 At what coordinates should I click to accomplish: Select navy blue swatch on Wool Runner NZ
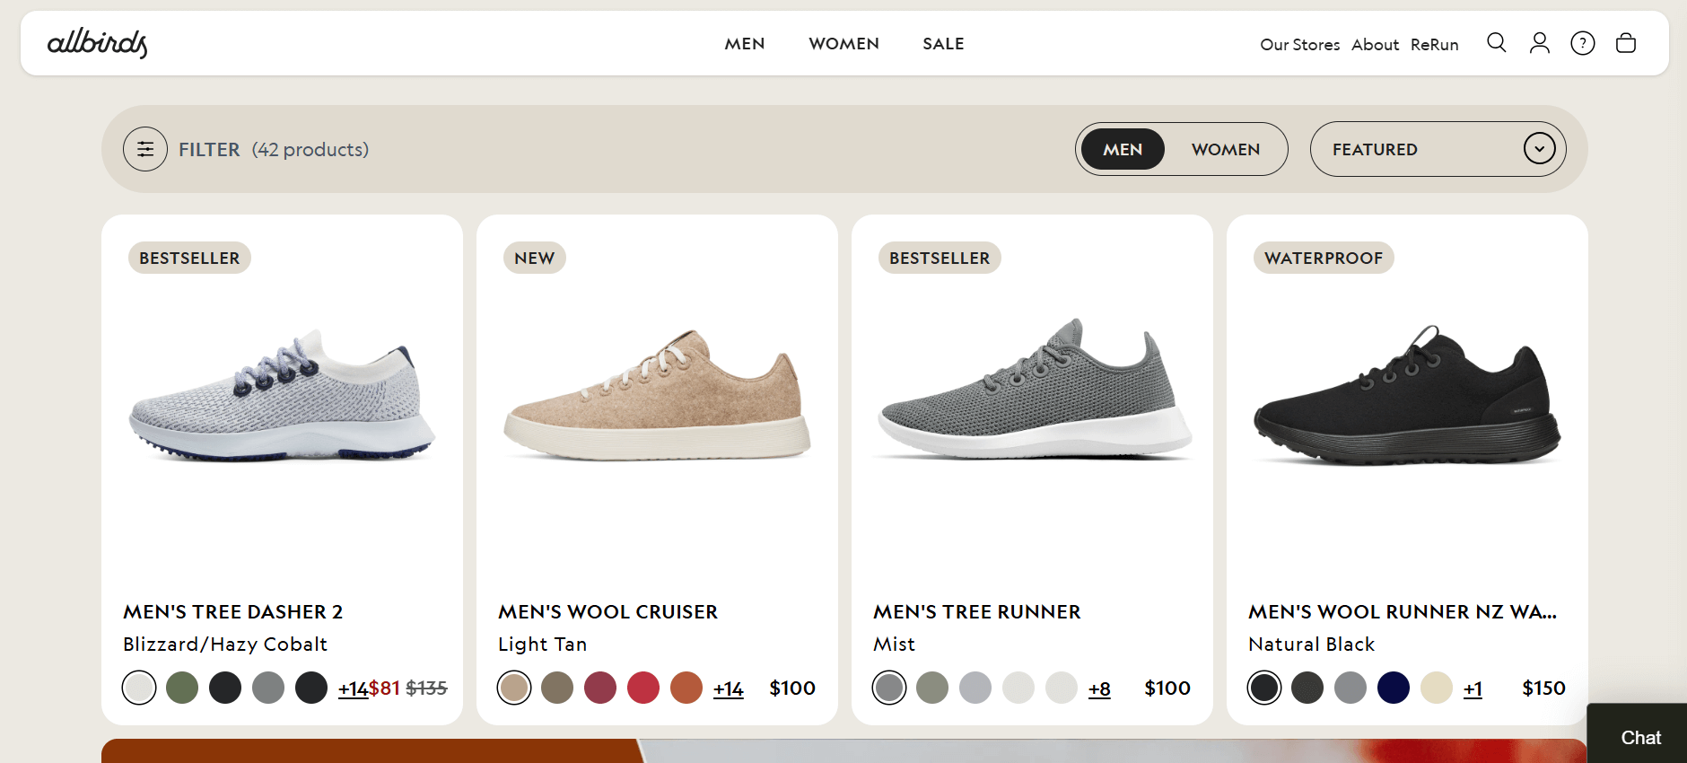click(1394, 688)
